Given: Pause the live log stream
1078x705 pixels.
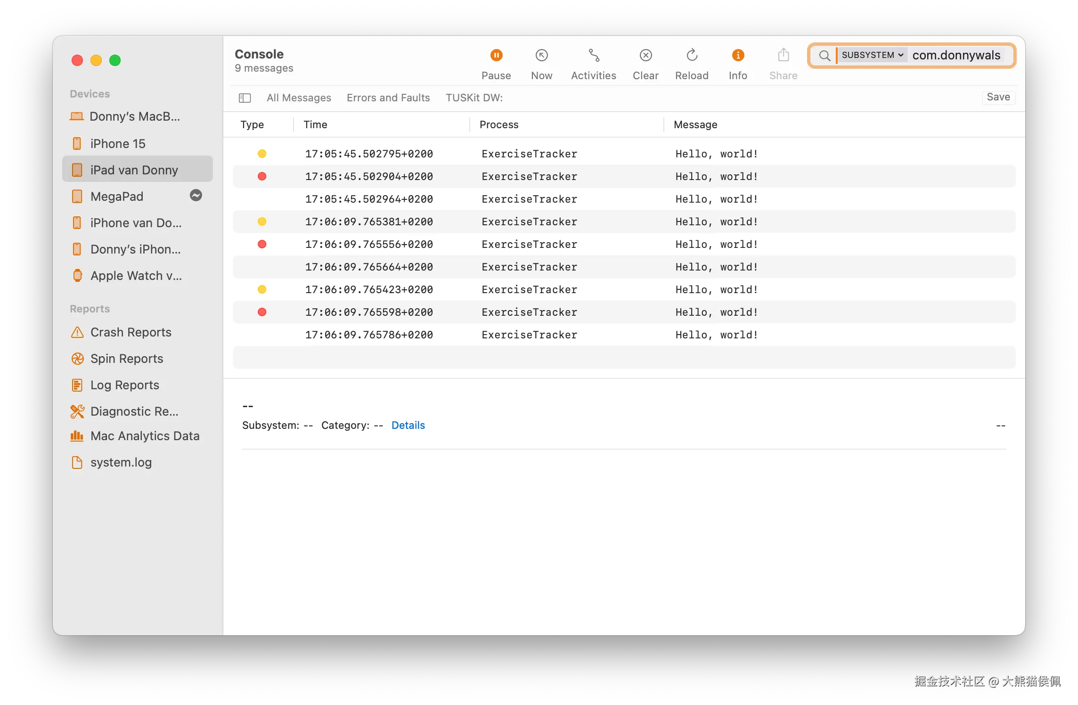Looking at the screenshot, I should 496,56.
